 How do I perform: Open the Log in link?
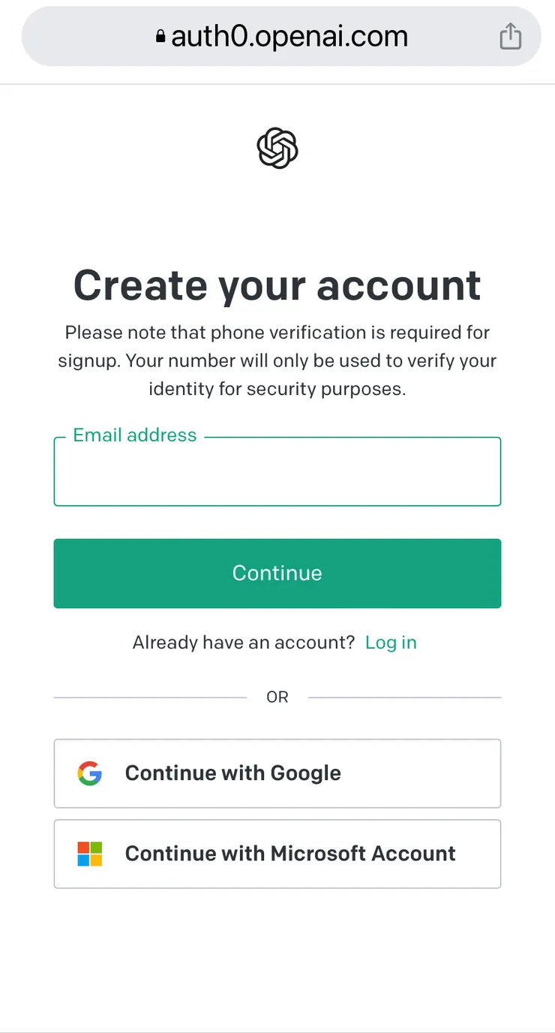(x=391, y=643)
